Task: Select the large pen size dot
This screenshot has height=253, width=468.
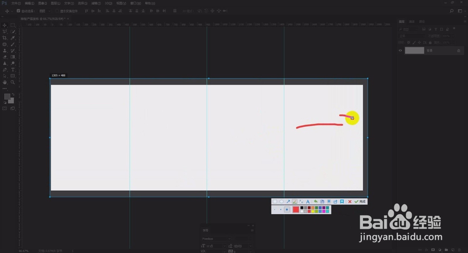Action: 287,210
